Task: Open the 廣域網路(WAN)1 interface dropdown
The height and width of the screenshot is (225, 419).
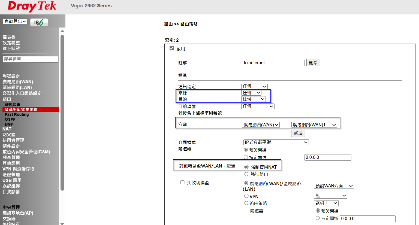Action: click(x=314, y=125)
